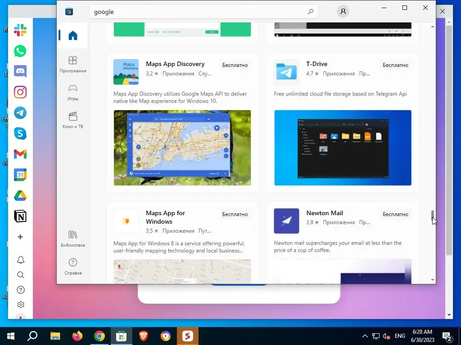461x345 pixels.
Task: Open the Store user account icon
Action: point(343,11)
